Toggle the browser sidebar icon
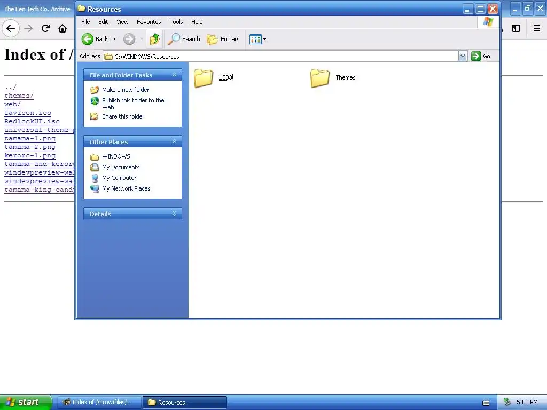The image size is (547, 410). pyautogui.click(x=516, y=28)
